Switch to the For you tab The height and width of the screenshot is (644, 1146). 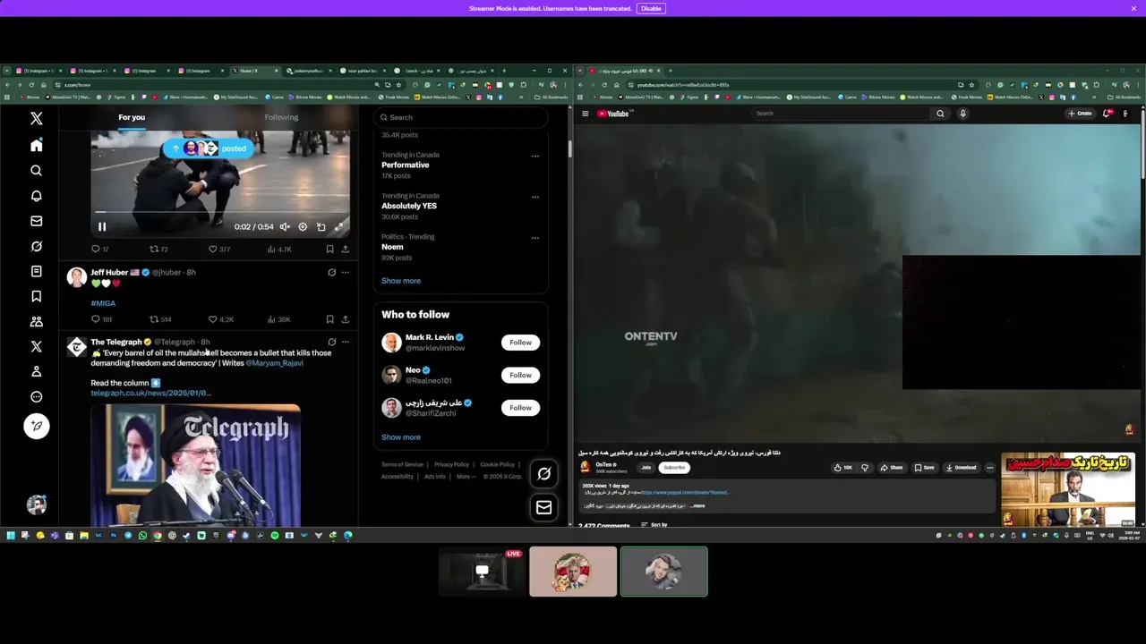(132, 117)
